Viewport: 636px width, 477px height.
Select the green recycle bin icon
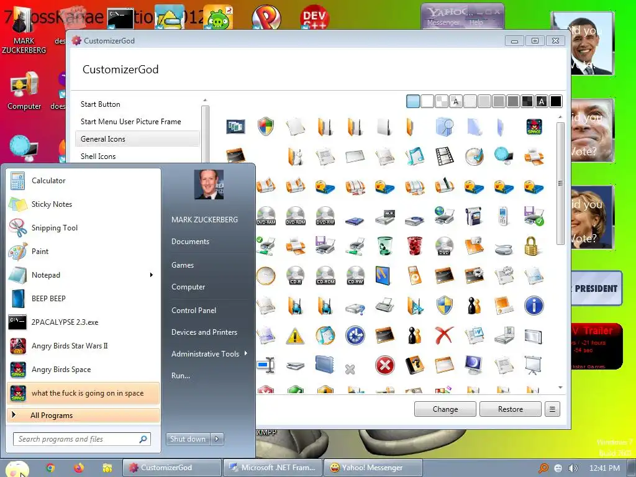(x=384, y=246)
